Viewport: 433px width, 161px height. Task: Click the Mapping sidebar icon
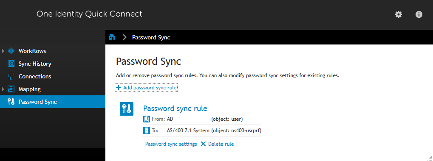coord(11,89)
